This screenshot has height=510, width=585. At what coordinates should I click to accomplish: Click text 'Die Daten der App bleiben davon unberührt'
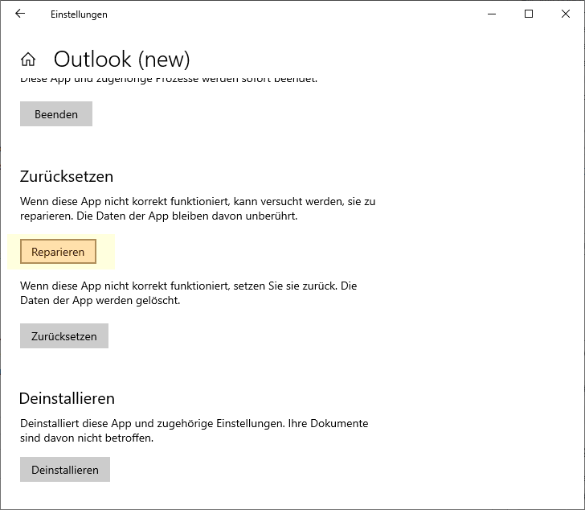[187, 216]
